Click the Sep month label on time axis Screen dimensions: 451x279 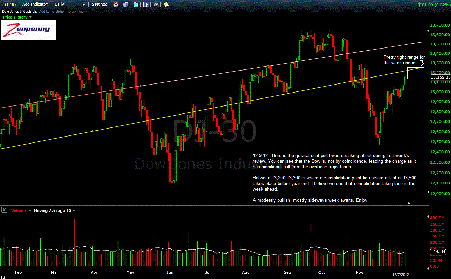coord(287,272)
